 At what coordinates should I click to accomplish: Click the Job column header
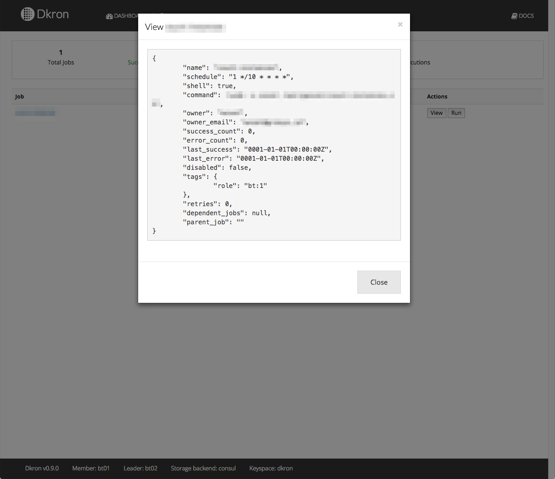pos(20,97)
